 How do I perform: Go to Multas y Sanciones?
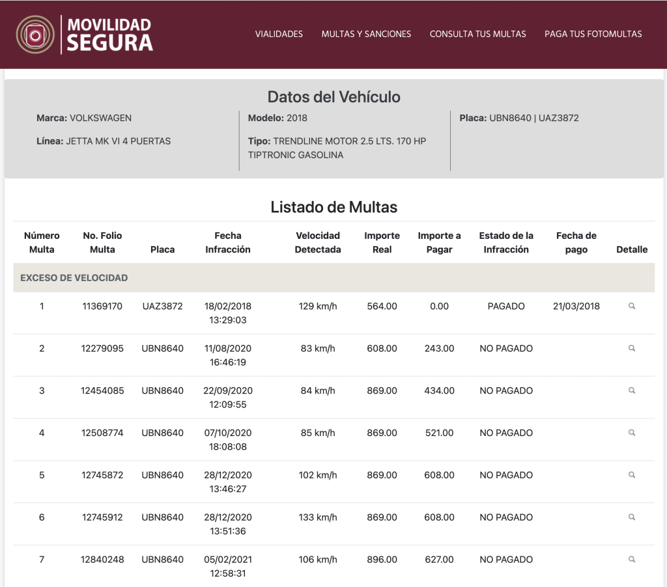point(366,34)
